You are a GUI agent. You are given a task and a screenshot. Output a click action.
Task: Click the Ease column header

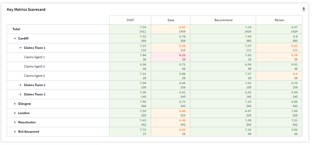[171, 20]
